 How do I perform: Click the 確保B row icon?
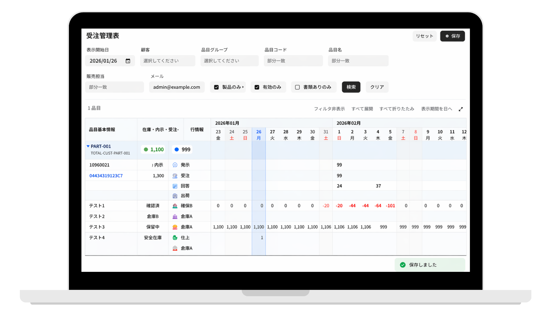[x=175, y=206]
